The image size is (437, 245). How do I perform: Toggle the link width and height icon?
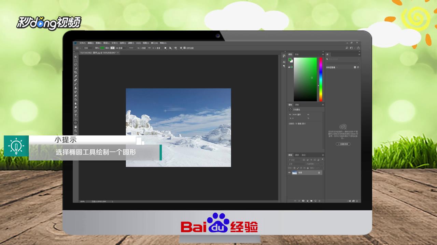(x=149, y=48)
